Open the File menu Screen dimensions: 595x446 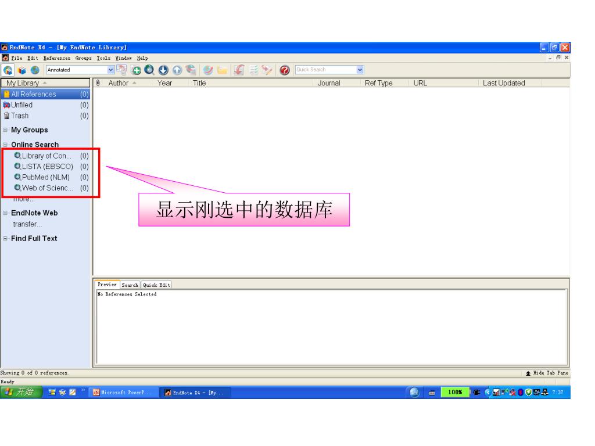17,58
